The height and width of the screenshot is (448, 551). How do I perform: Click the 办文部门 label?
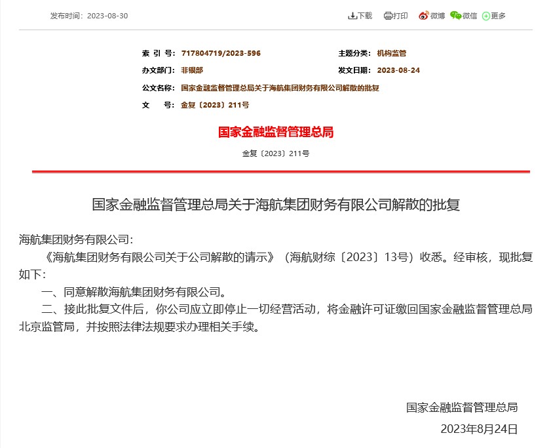(x=159, y=70)
